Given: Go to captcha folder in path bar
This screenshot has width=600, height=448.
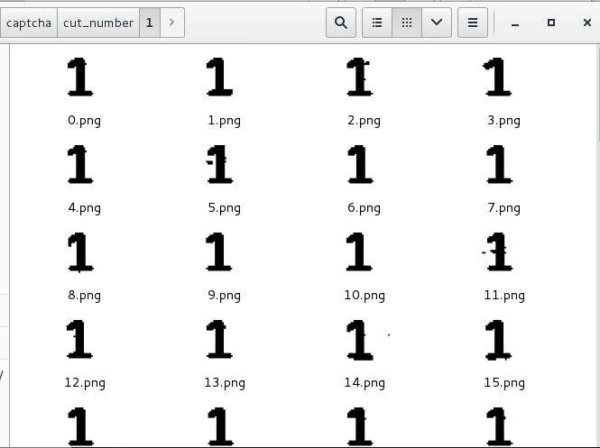Looking at the screenshot, I should [29, 23].
